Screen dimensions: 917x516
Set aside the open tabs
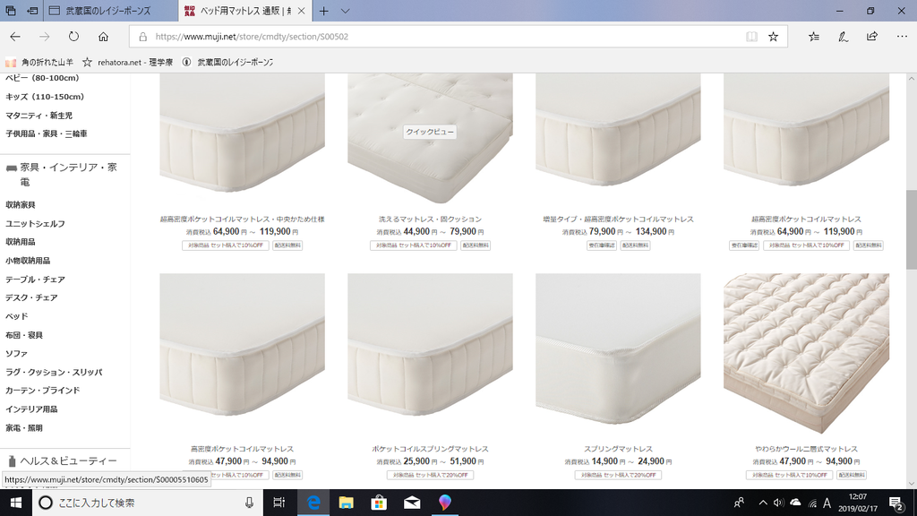[x=33, y=11]
